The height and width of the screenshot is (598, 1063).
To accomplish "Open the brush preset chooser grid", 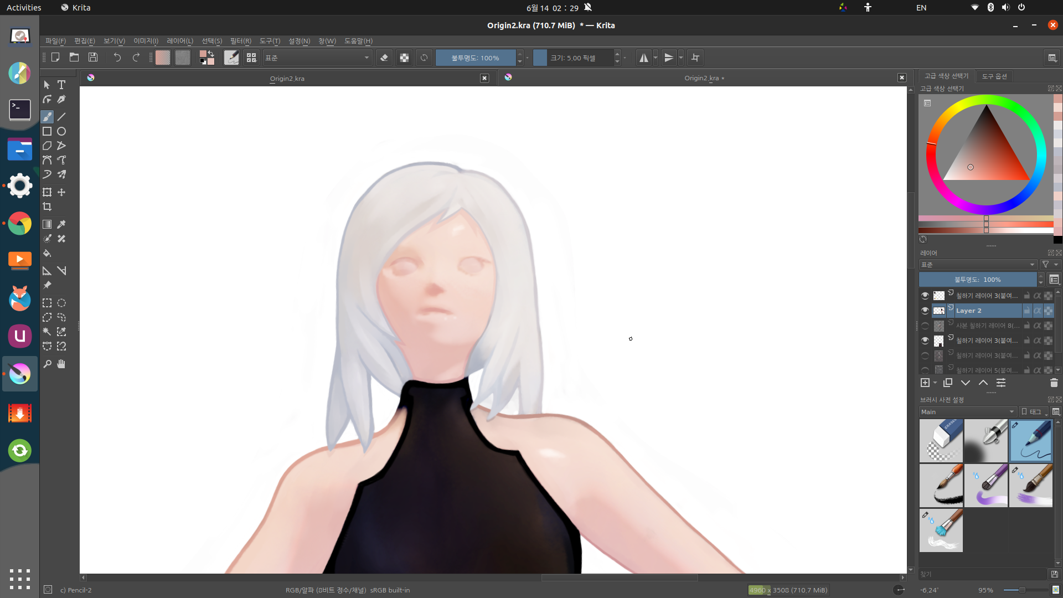I will pyautogui.click(x=251, y=58).
